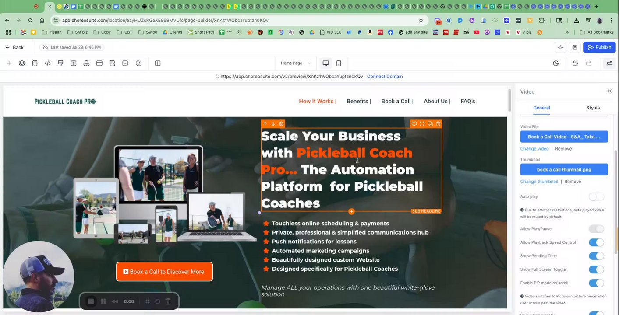Viewport: 619px width, 315px height.
Task: Click About Us nav item
Action: [437, 101]
